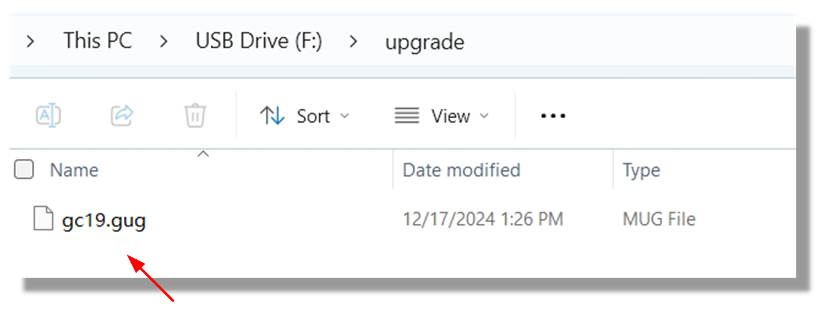Toggle the select all checkbox

click(24, 170)
